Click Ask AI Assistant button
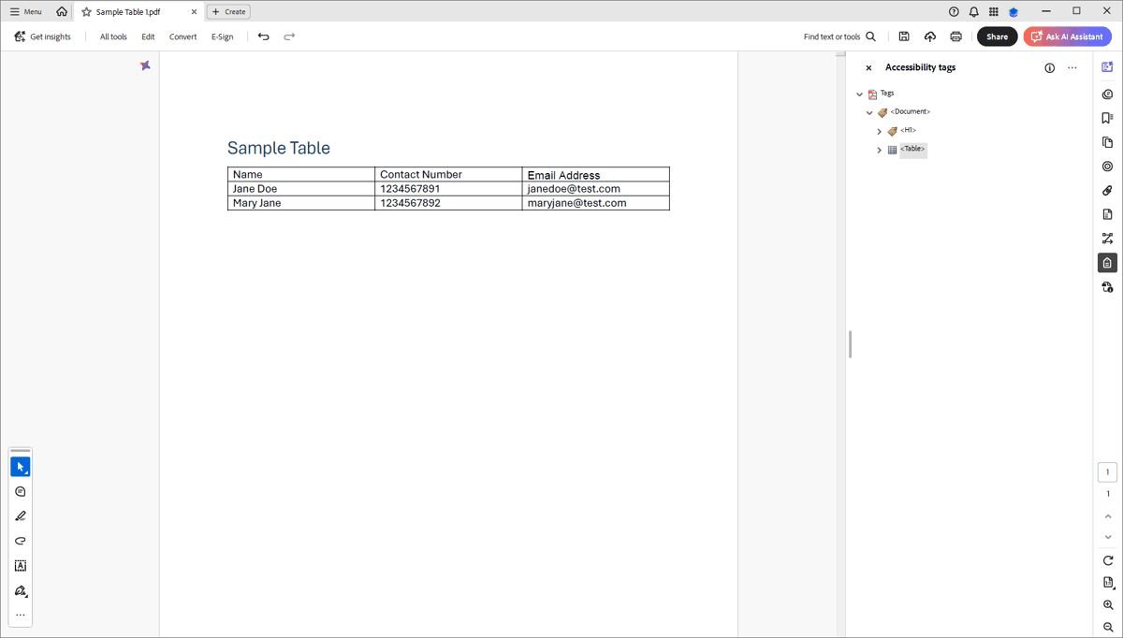The width and height of the screenshot is (1123, 638). click(1067, 36)
